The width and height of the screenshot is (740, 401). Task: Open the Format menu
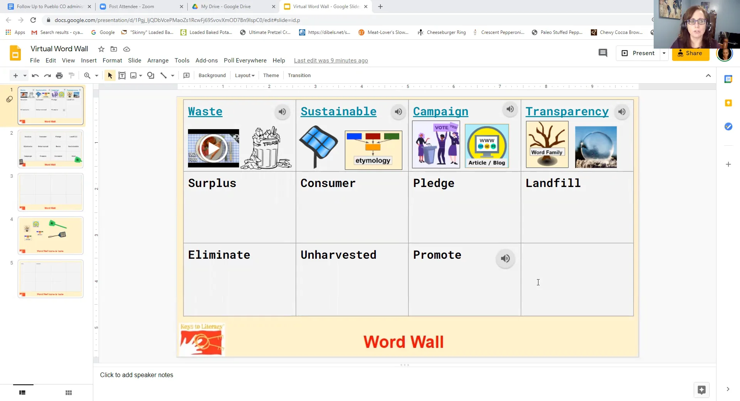[x=112, y=61]
